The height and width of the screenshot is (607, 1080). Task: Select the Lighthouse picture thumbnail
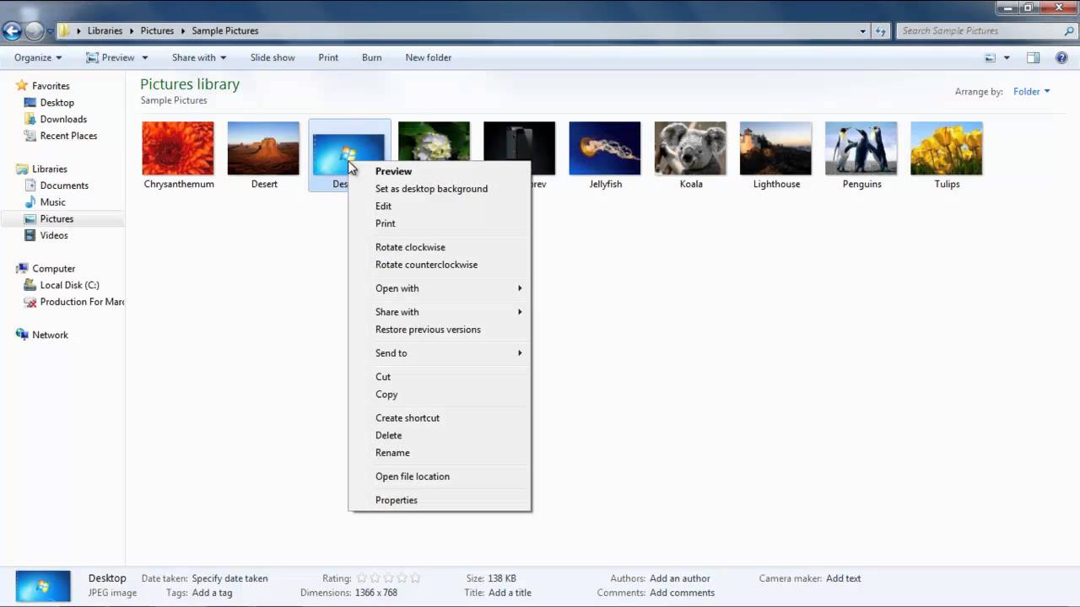click(x=776, y=148)
